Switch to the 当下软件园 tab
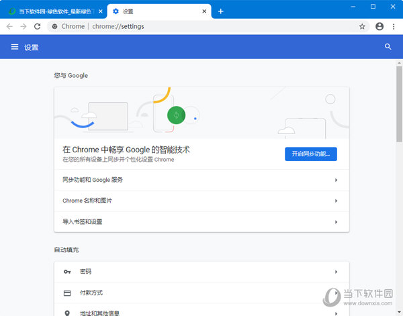Image resolution: width=403 pixels, height=316 pixels. point(53,11)
